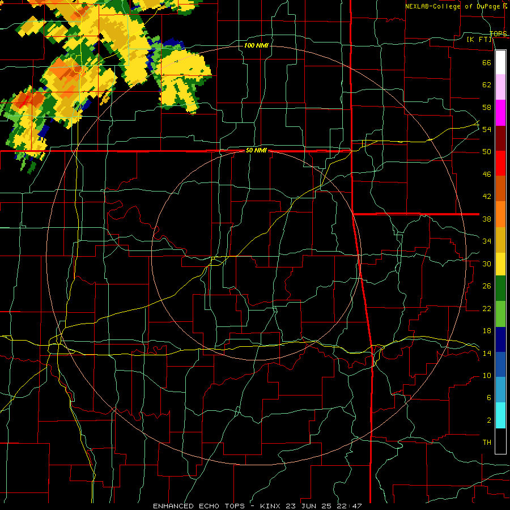Click the gold legend swatch near 34
The height and width of the screenshot is (510, 510).
click(x=500, y=240)
